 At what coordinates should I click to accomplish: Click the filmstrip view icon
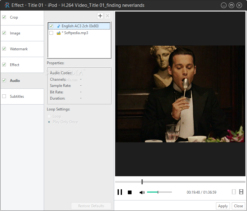[241, 192]
